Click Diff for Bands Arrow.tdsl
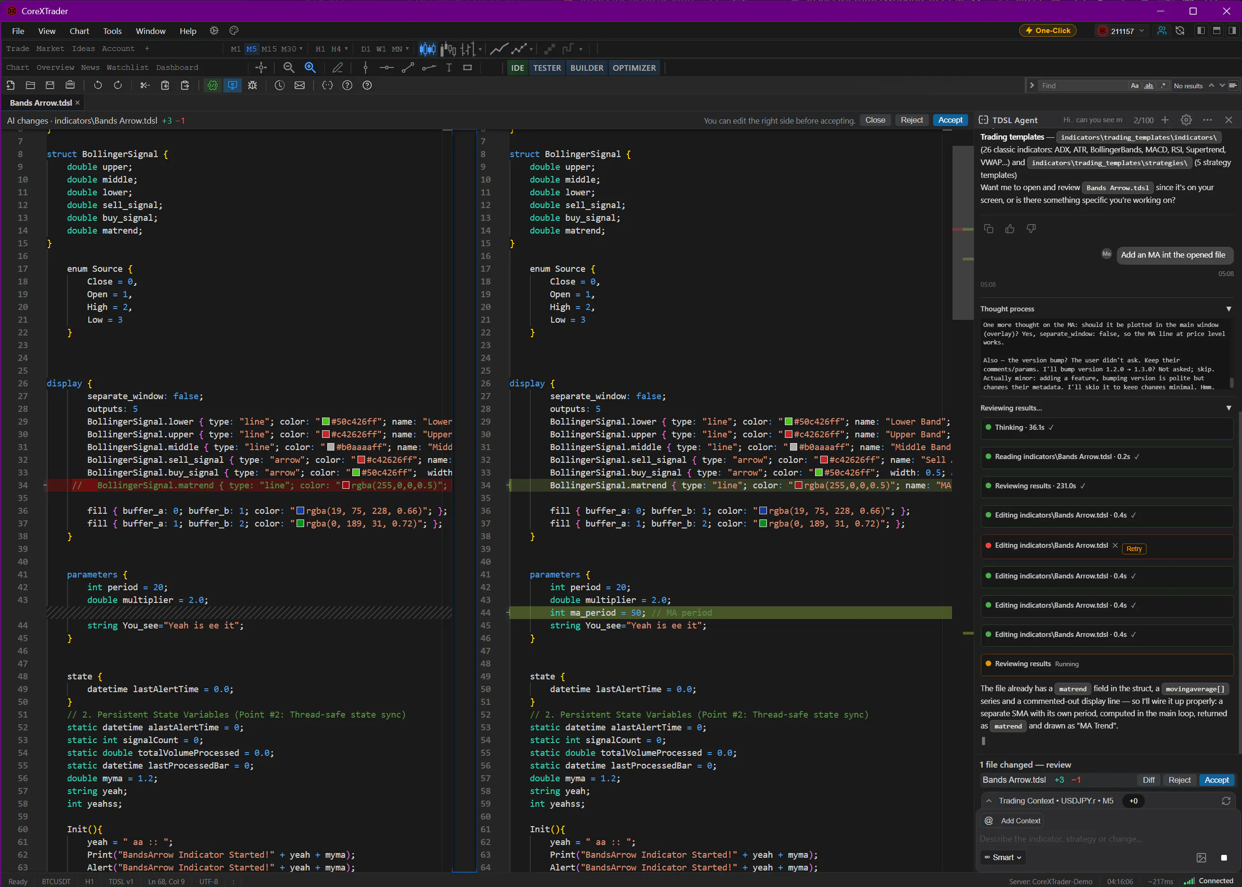The image size is (1242, 887). click(x=1148, y=780)
